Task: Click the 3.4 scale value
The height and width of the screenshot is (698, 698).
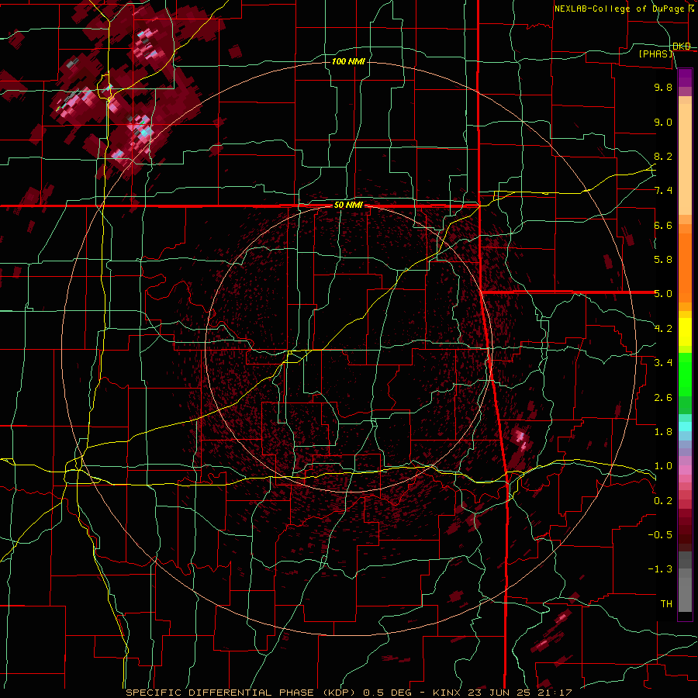Action: coord(663,363)
